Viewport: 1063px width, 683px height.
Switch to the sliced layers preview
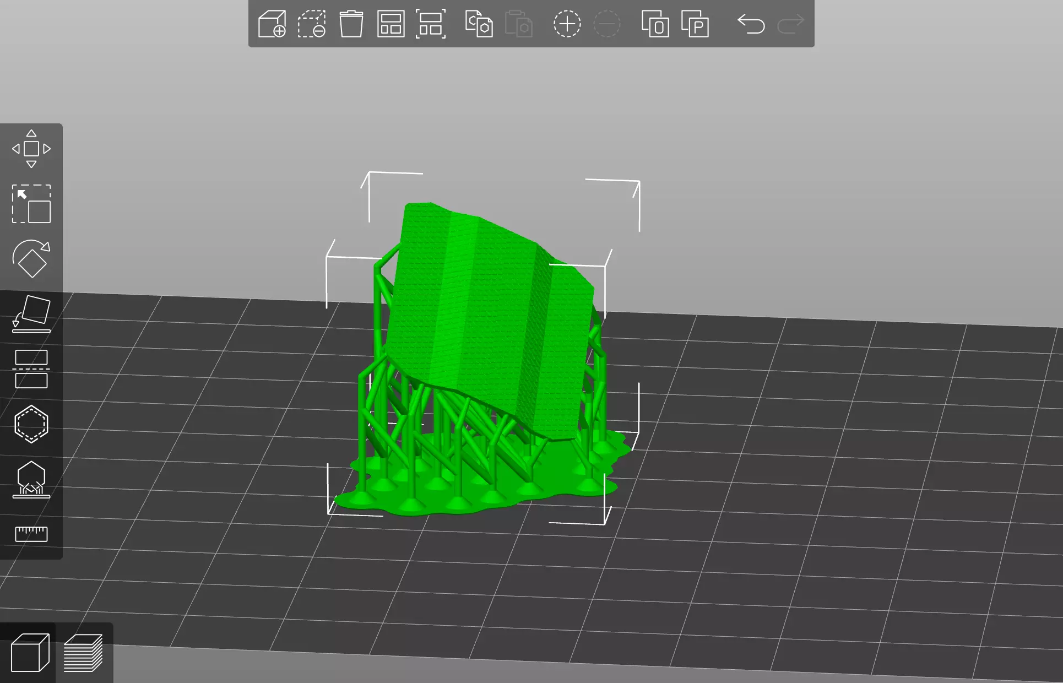click(x=83, y=653)
